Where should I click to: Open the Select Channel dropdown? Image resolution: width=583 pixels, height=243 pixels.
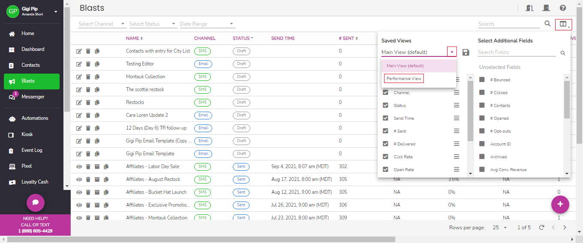click(102, 24)
